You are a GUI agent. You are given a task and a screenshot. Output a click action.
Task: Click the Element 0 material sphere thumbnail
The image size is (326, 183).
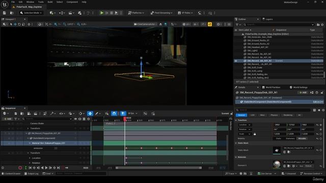click(277, 165)
